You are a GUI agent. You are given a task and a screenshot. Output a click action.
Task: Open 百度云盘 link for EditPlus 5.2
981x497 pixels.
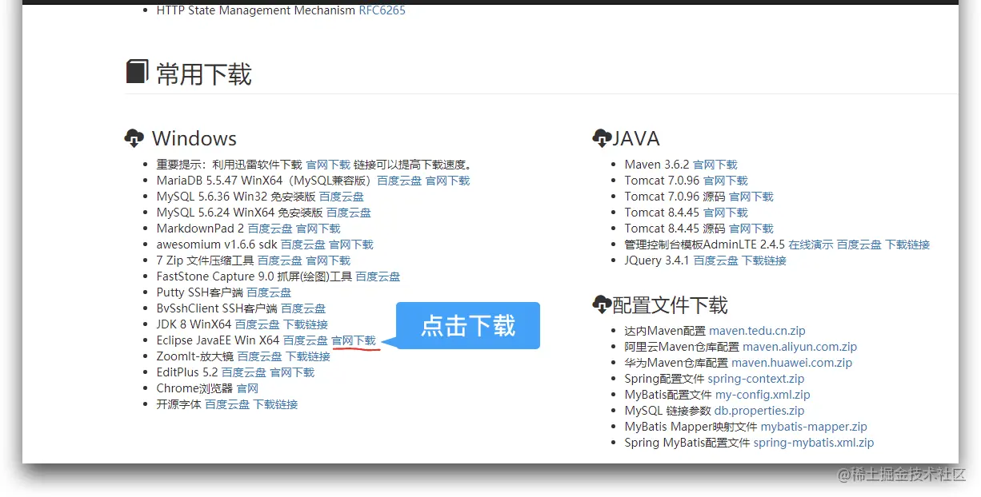click(x=244, y=372)
